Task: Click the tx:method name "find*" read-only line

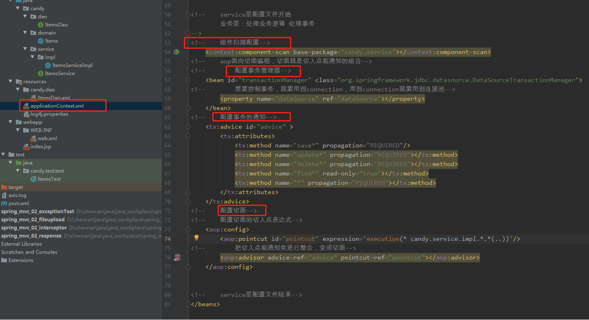Action: [332, 173]
